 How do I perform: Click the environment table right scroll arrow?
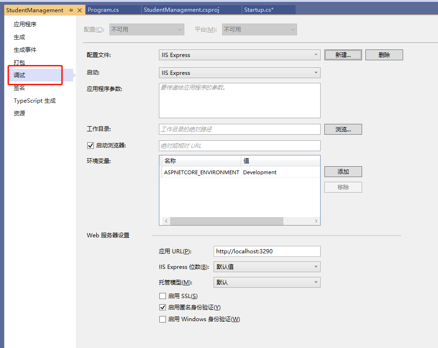(x=316, y=221)
